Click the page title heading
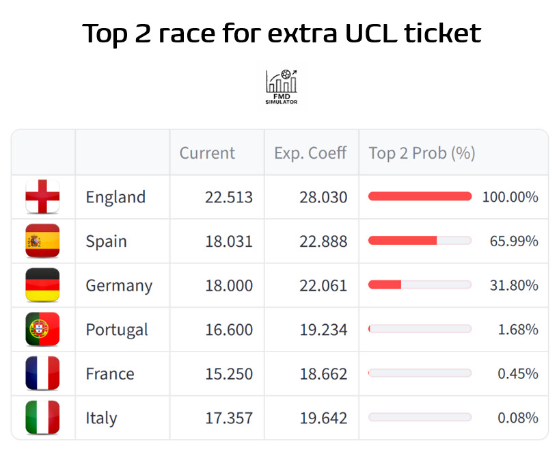This screenshot has width=559, height=463. 282,34
